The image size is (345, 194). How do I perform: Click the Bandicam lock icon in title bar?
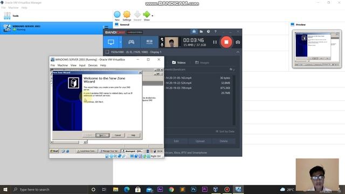click(194, 31)
